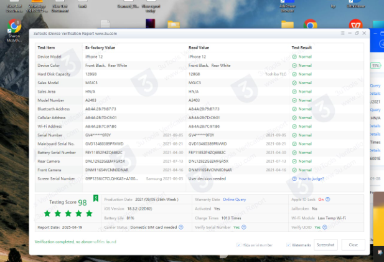Open How to judge? link
The width and height of the screenshot is (384, 262).
pyautogui.click(x=311, y=179)
